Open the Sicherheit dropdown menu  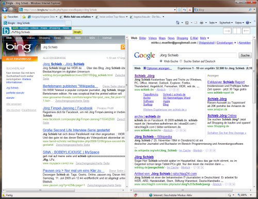[x=226, y=23]
